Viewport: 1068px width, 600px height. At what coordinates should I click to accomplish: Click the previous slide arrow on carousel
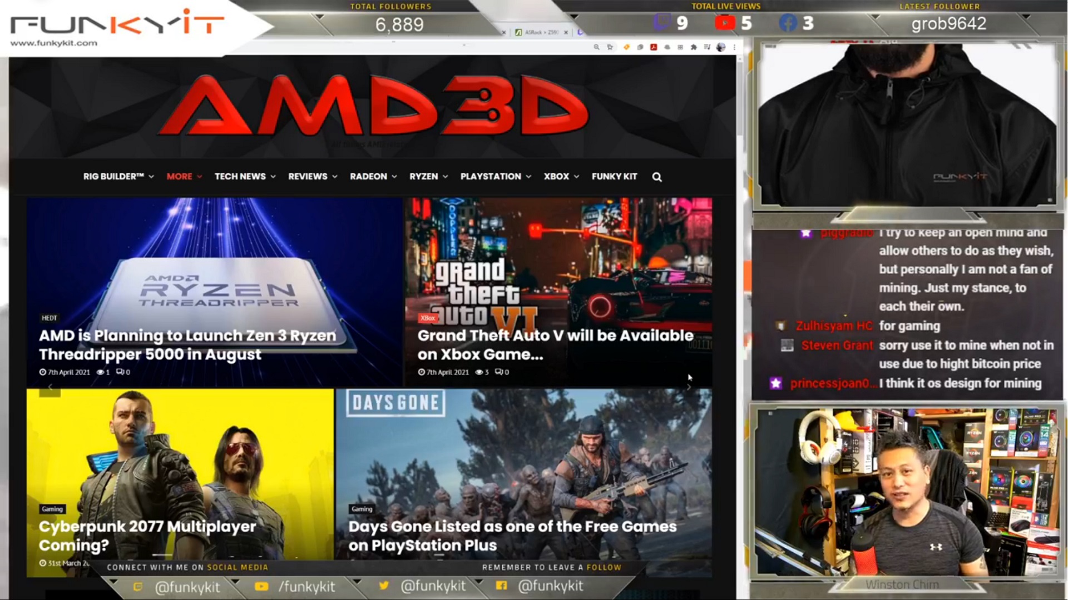50,387
